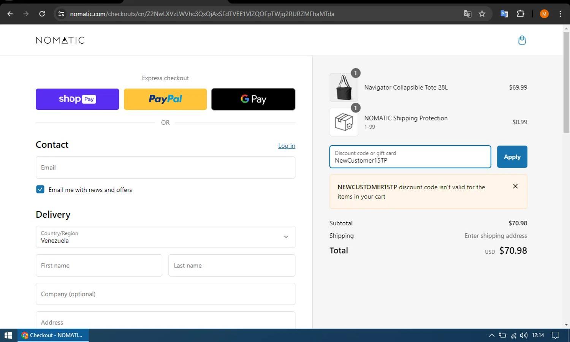Viewport: 570px width, 342px height.
Task: Show hidden system tray icons
Action: (x=491, y=335)
